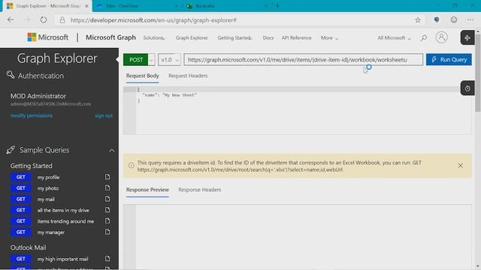Screen dimensions: 481x270
Task: Dismiss the driveItem id warning banner
Action: pos(460,166)
